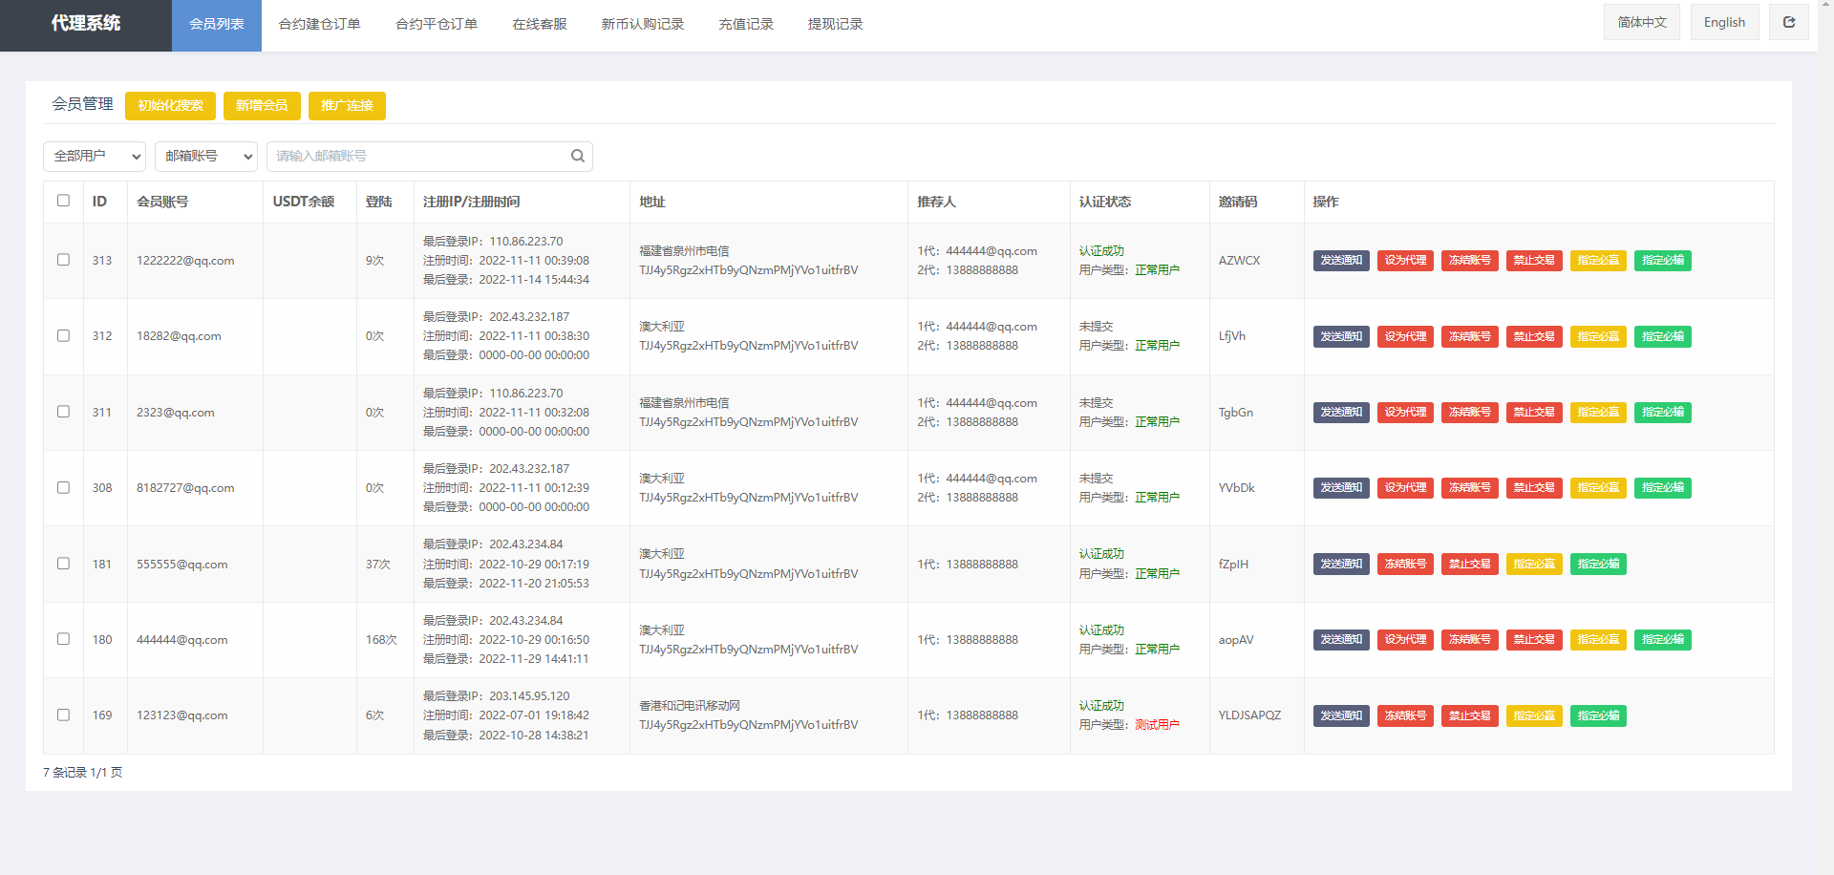
Task: Switch to the 会员列表 tab
Action: (217, 25)
